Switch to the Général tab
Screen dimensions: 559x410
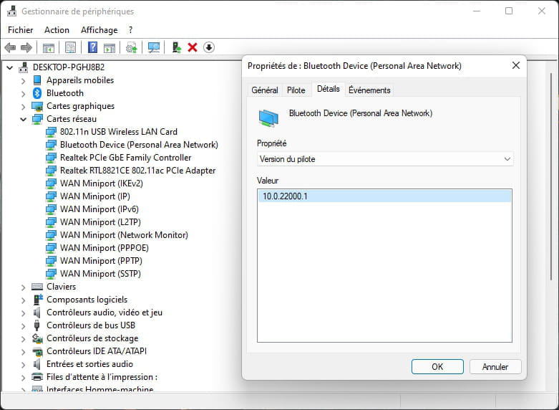point(265,90)
